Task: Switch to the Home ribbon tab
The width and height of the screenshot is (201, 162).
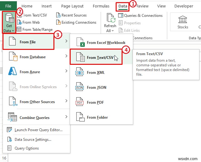Action: click(27, 6)
